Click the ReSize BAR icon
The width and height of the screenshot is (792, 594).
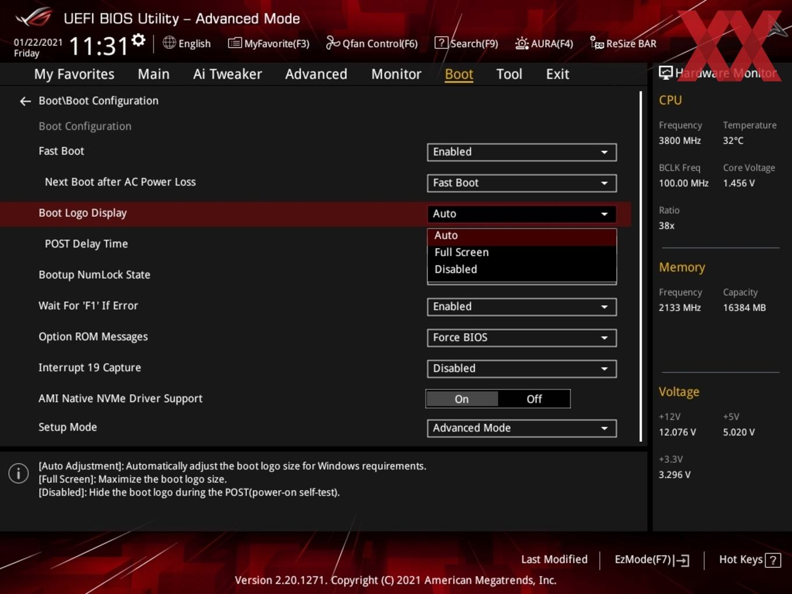click(x=596, y=43)
